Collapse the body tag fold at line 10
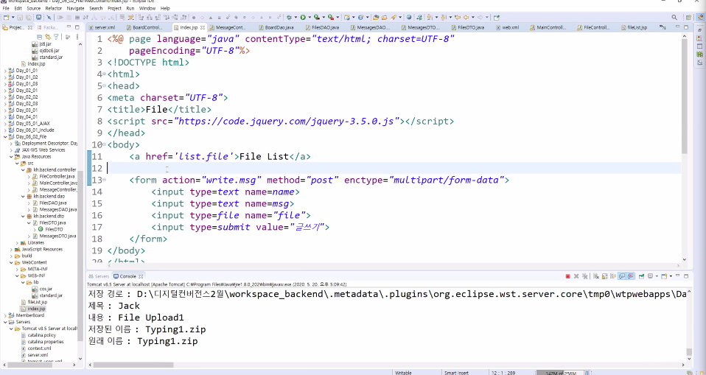The width and height of the screenshot is (706, 375). point(105,144)
